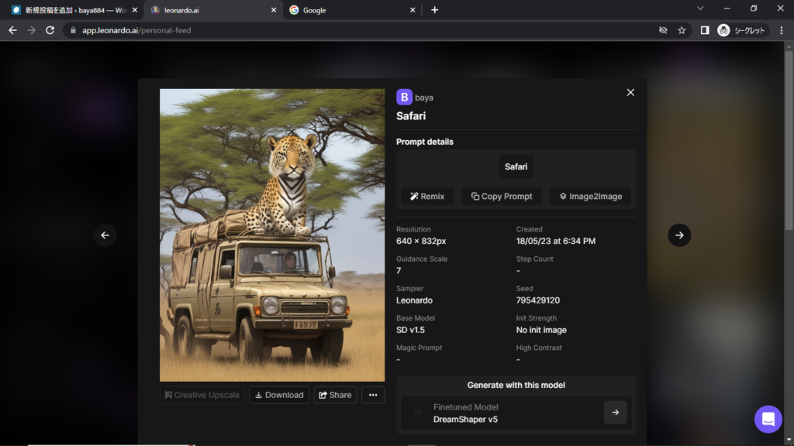Open Image2Image for this picture

click(x=591, y=196)
